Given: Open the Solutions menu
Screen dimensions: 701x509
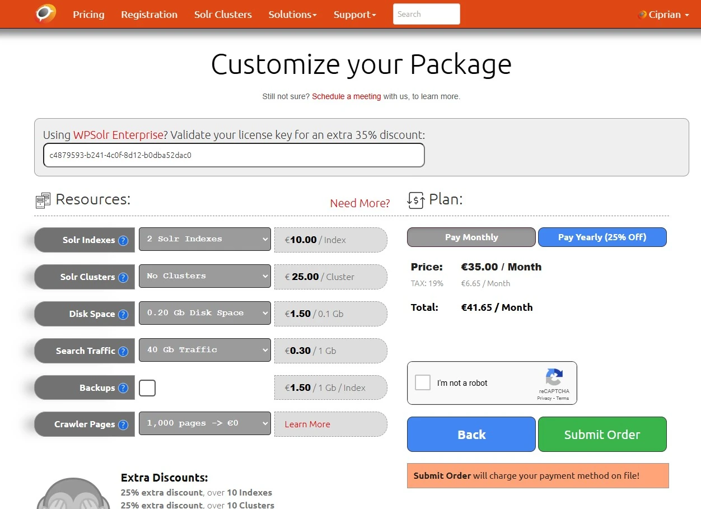Looking at the screenshot, I should pos(292,15).
